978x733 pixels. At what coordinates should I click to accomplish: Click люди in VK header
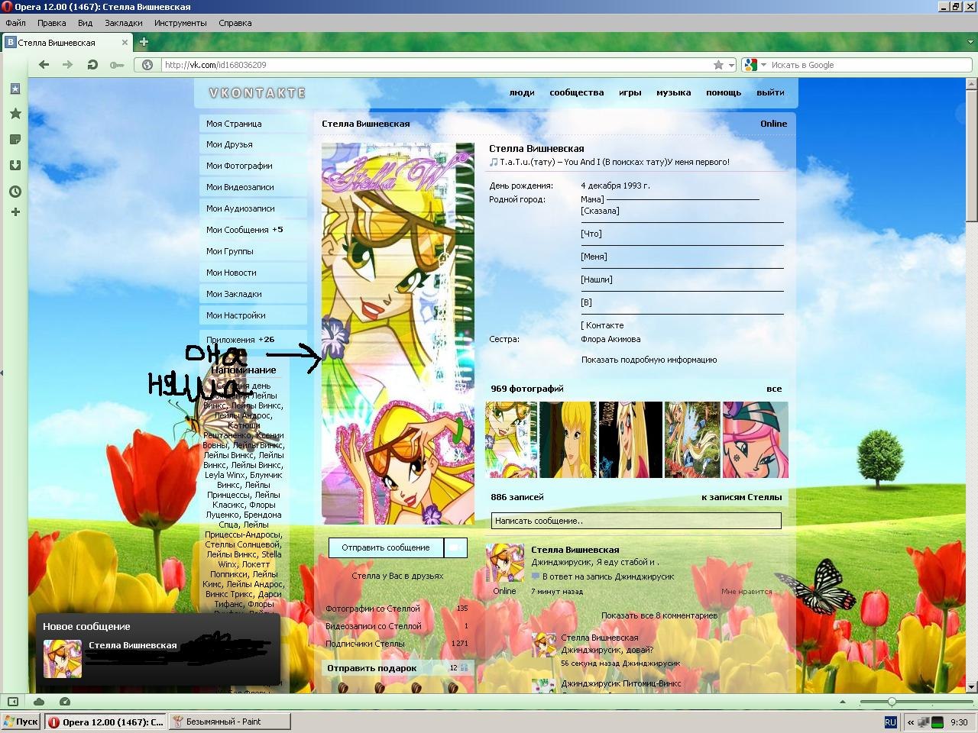(522, 92)
